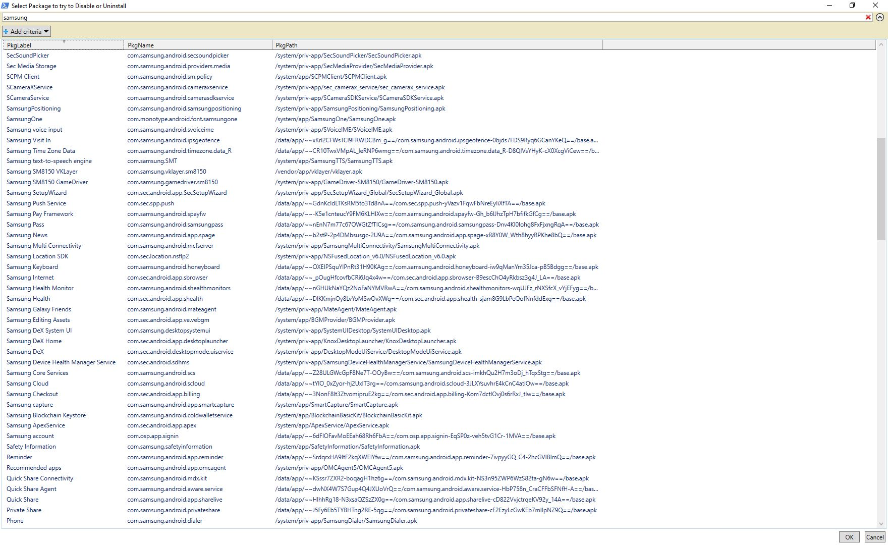
Task: Collapse the filter criteria panel chevron
Action: [880, 17]
